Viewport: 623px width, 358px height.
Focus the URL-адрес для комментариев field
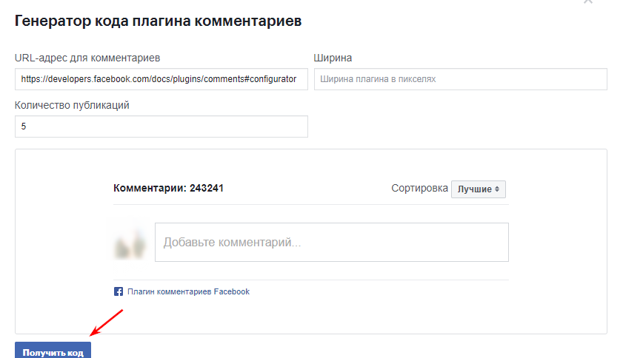point(161,79)
